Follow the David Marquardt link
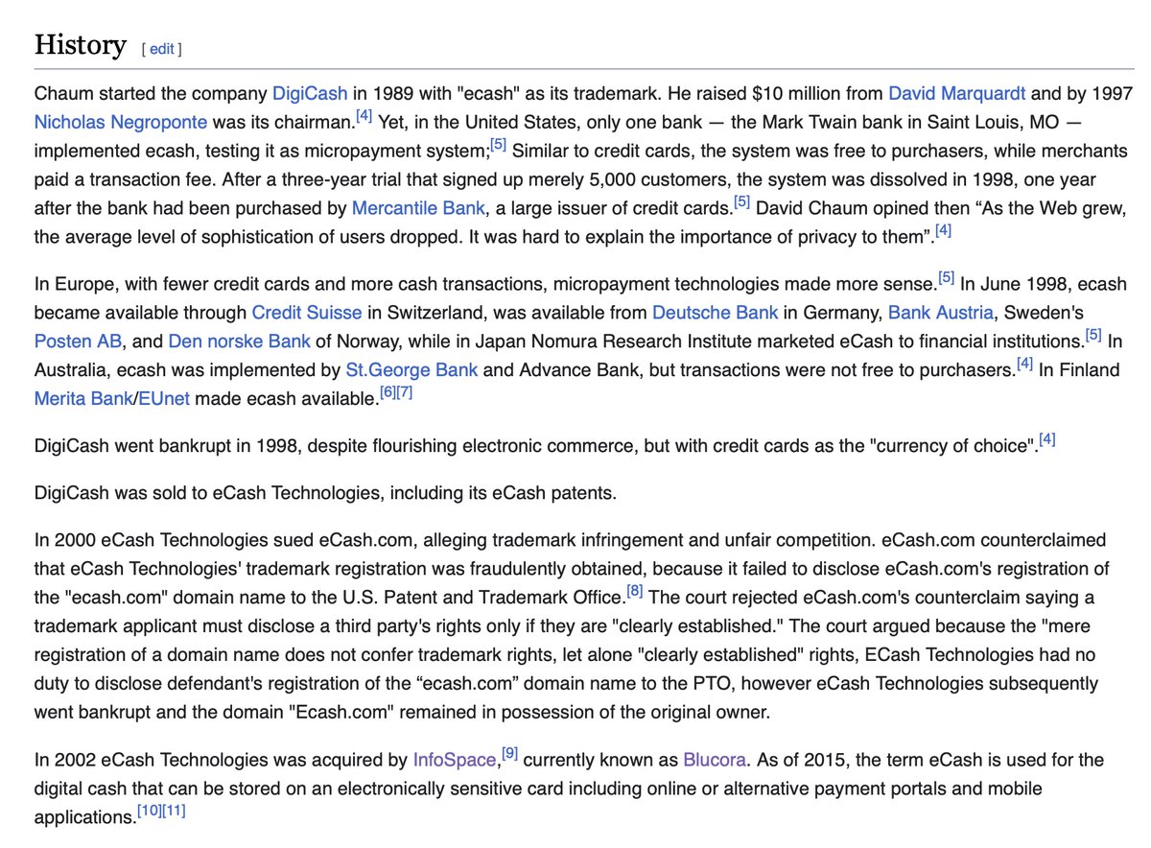This screenshot has width=1151, height=848. click(x=957, y=94)
